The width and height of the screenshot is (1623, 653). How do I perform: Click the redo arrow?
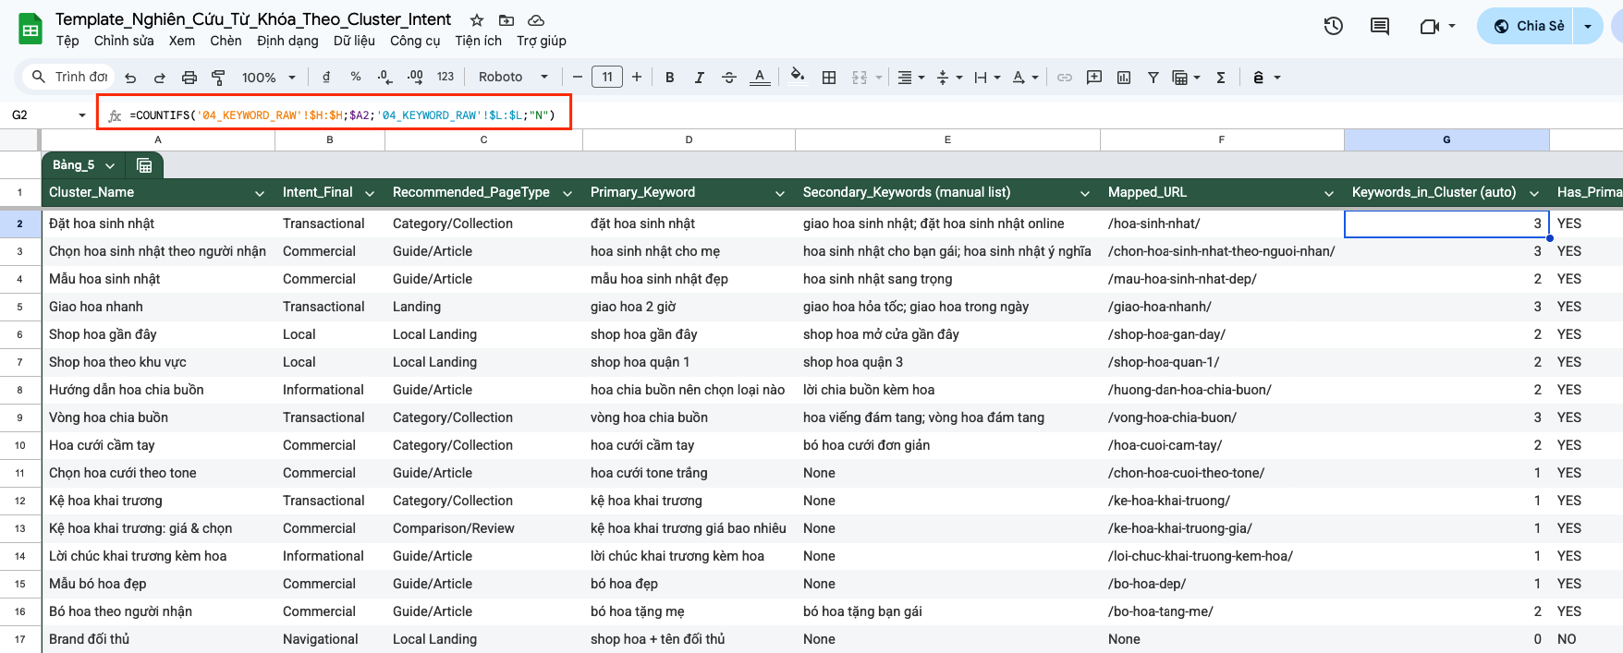[160, 78]
